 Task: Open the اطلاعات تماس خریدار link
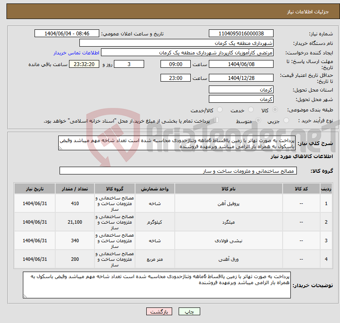click(76, 53)
